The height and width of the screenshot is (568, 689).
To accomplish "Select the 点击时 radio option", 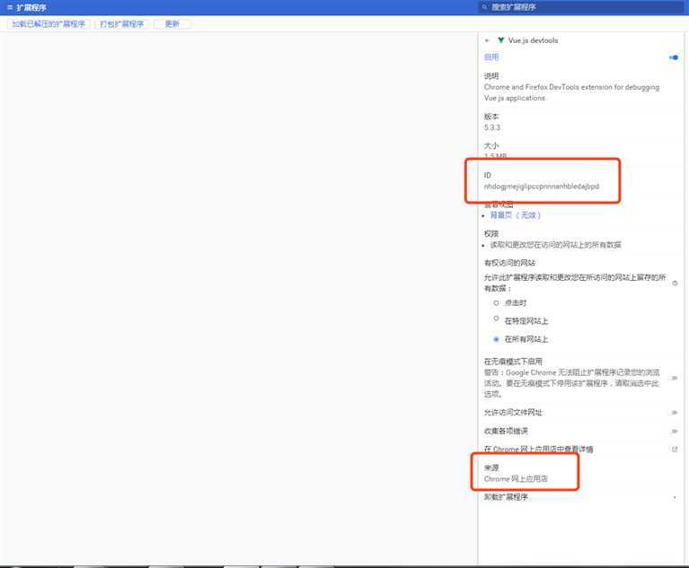I will point(496,303).
